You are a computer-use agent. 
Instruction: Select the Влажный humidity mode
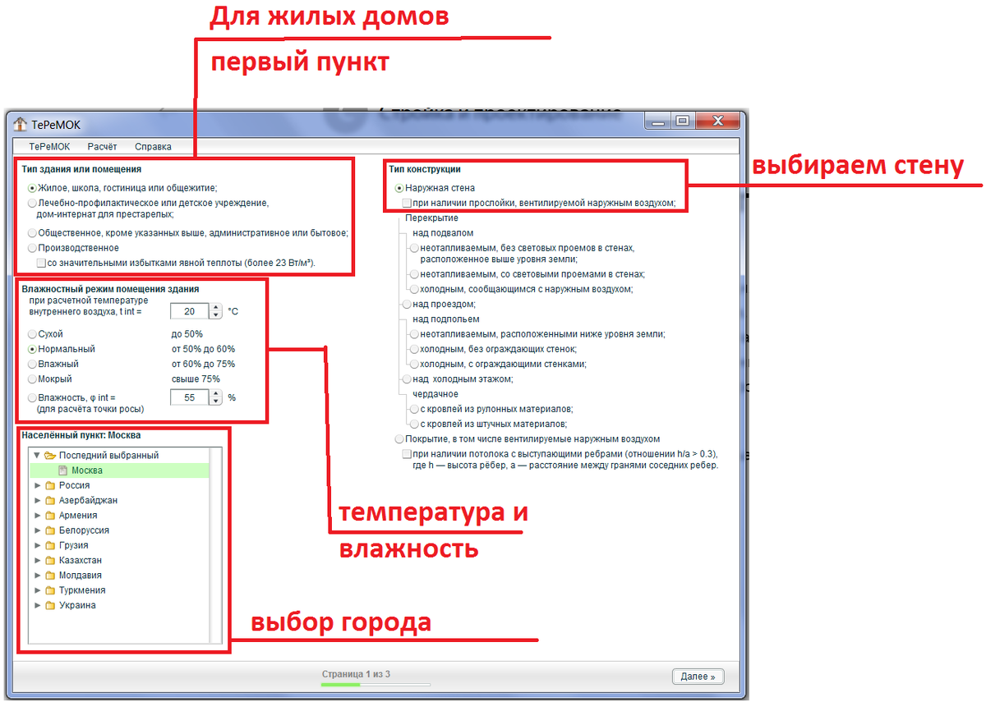pyautogui.click(x=32, y=364)
